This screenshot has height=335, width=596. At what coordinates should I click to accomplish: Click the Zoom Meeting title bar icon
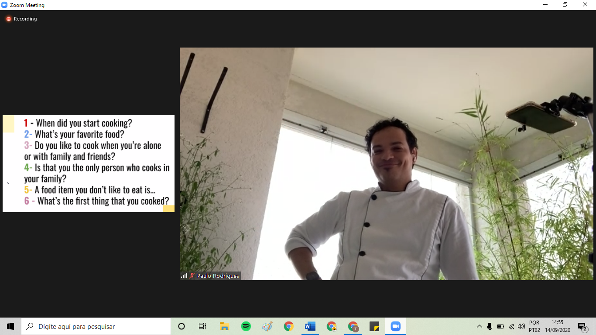coord(4,5)
